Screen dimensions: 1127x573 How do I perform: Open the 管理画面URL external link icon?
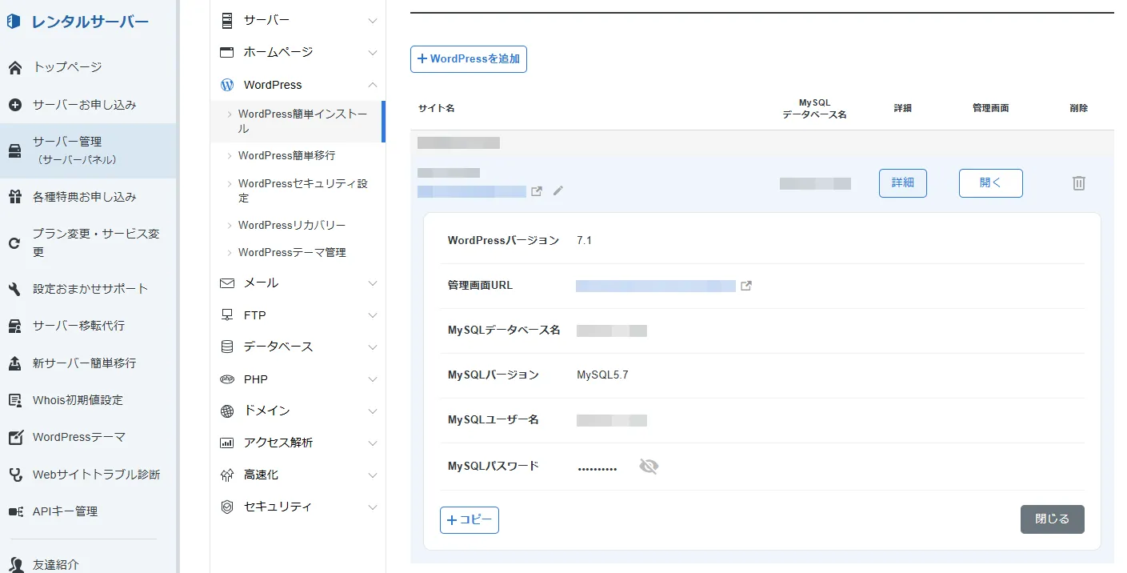tap(746, 286)
